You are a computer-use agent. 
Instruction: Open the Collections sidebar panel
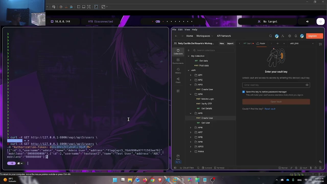[x=178, y=52]
